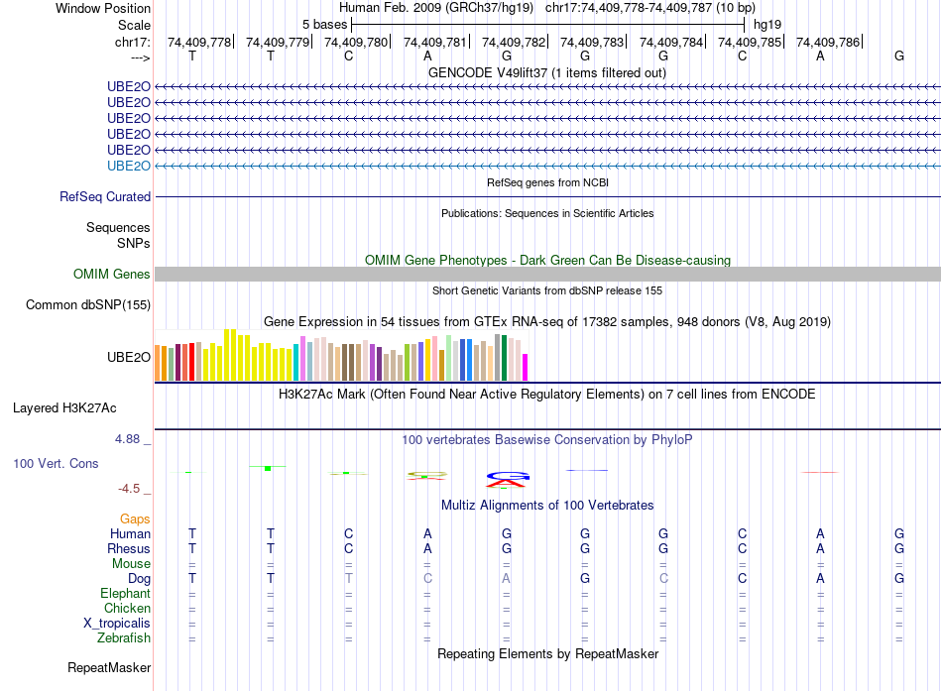This screenshot has width=942, height=691.
Task: Click the RepeatMasker side label
Action: point(109,667)
